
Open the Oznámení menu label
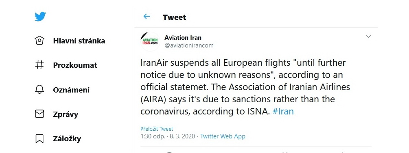point(71,90)
